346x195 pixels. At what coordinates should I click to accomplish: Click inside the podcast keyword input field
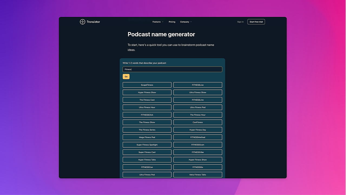(x=172, y=69)
